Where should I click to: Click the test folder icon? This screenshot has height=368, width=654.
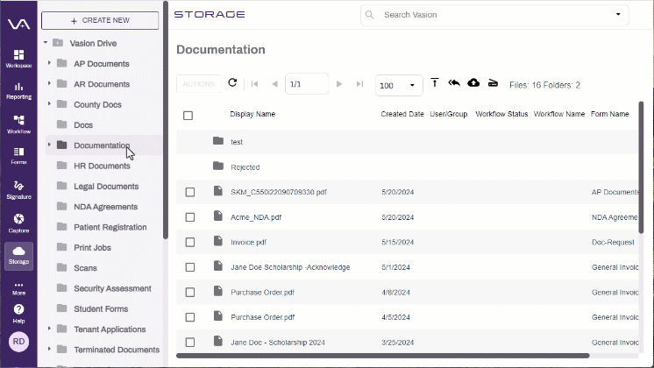click(218, 141)
